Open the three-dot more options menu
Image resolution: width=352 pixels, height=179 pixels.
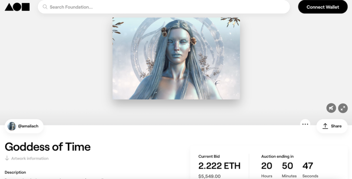click(x=305, y=124)
